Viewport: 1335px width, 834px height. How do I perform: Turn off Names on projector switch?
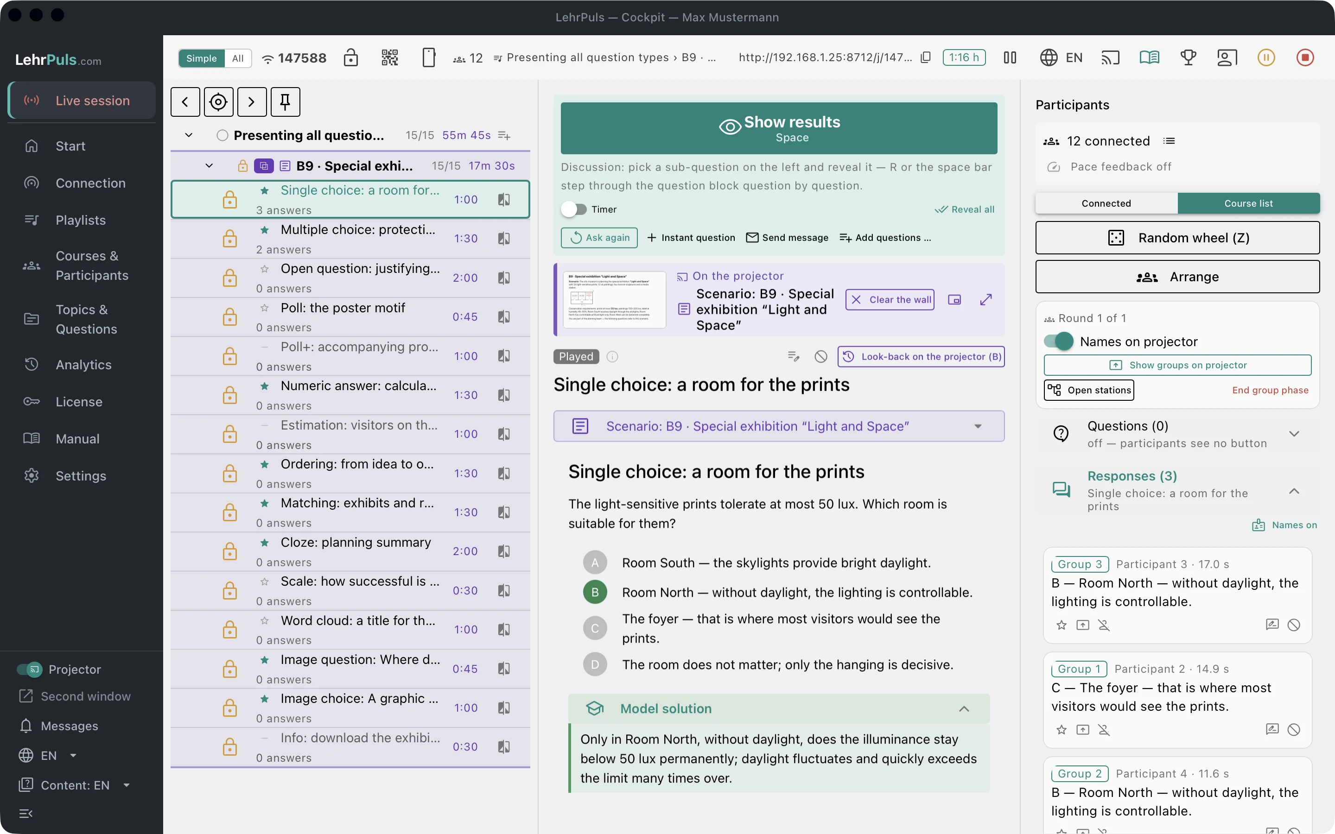pyautogui.click(x=1059, y=341)
